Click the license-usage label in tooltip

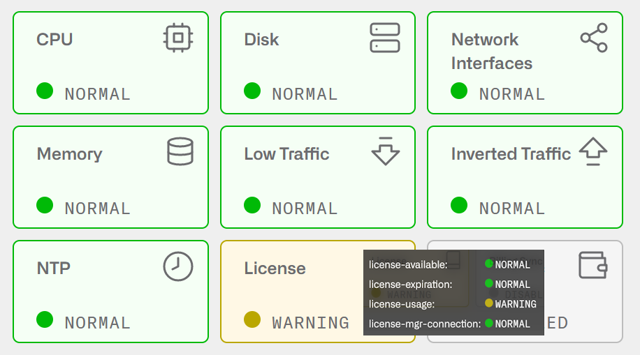(402, 305)
